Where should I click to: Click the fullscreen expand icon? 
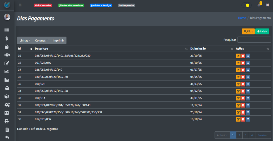268,5
